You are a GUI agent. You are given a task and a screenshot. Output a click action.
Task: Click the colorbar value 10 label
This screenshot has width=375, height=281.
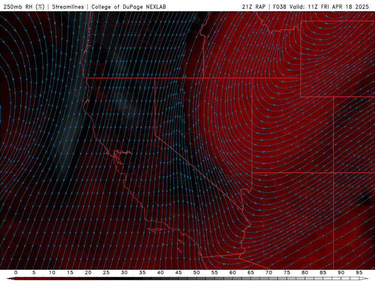[x=52, y=273]
